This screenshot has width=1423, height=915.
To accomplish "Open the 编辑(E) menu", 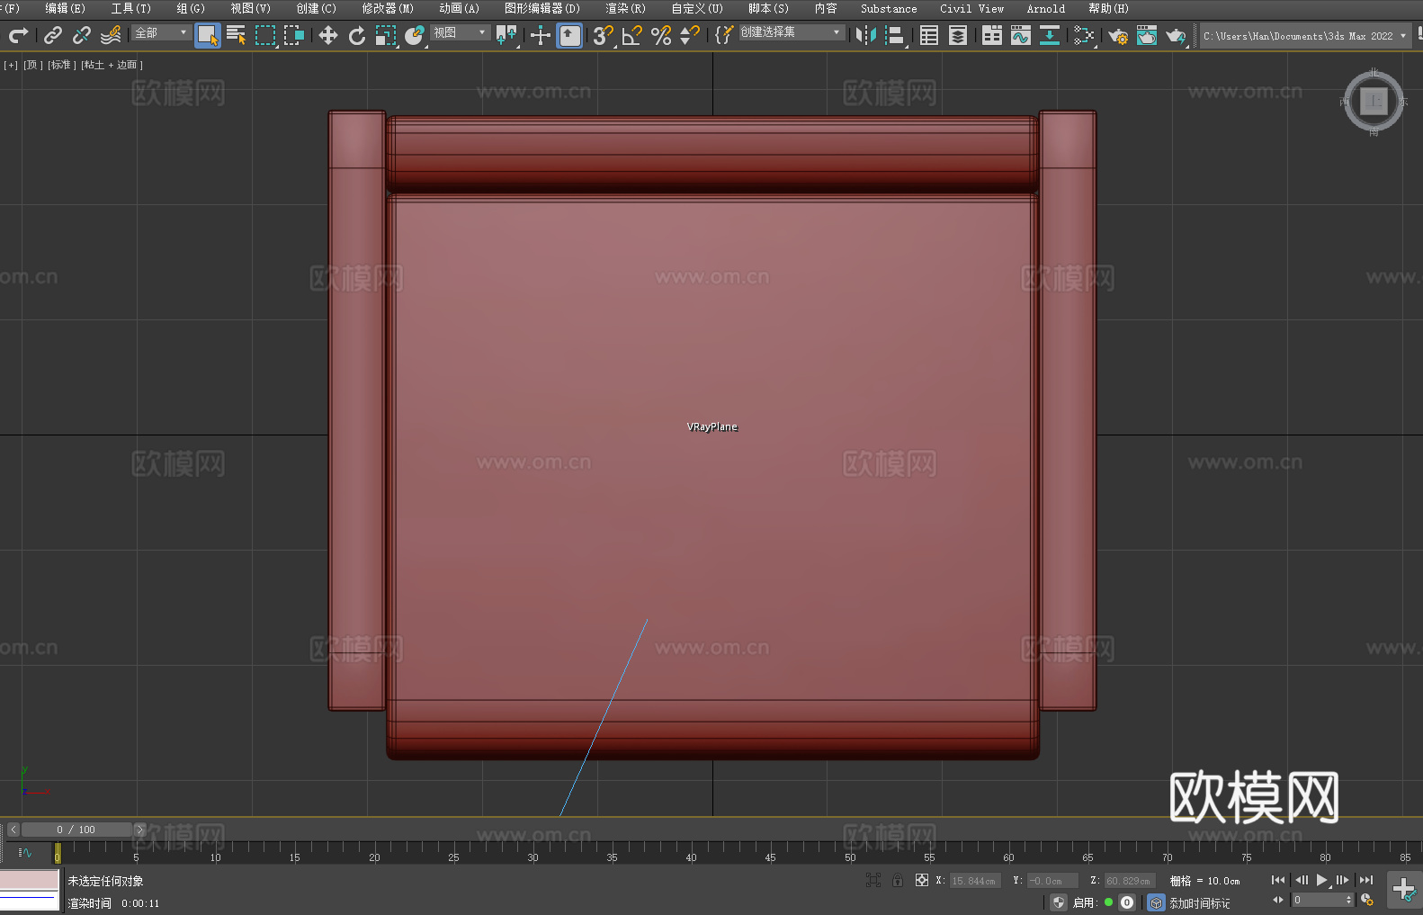I will 65,8.
